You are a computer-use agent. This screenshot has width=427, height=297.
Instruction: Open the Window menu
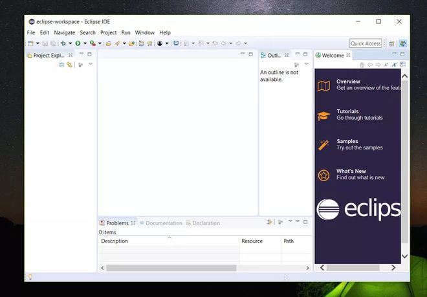145,32
